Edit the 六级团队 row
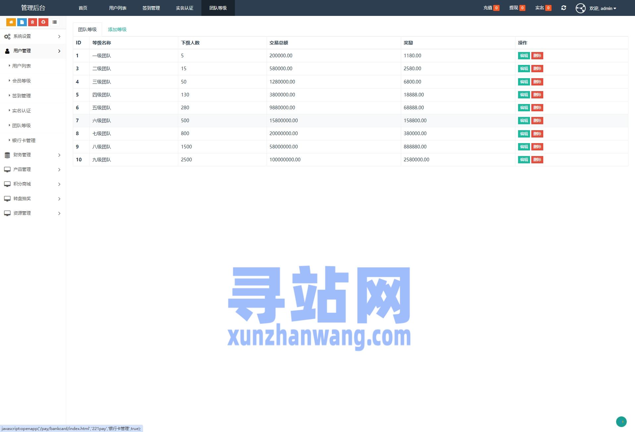The image size is (635, 432). tap(524, 121)
